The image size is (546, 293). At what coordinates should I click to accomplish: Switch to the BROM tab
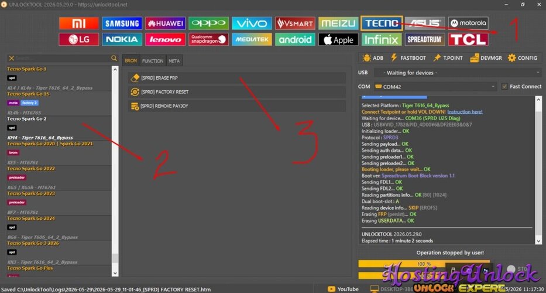[x=131, y=61]
